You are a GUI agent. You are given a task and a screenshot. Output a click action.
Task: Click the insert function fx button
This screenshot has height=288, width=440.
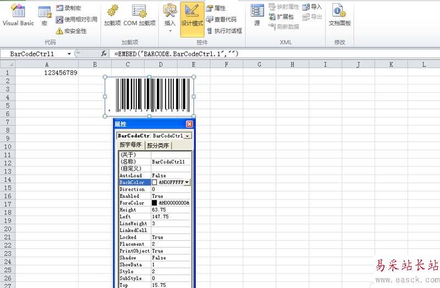(x=104, y=53)
